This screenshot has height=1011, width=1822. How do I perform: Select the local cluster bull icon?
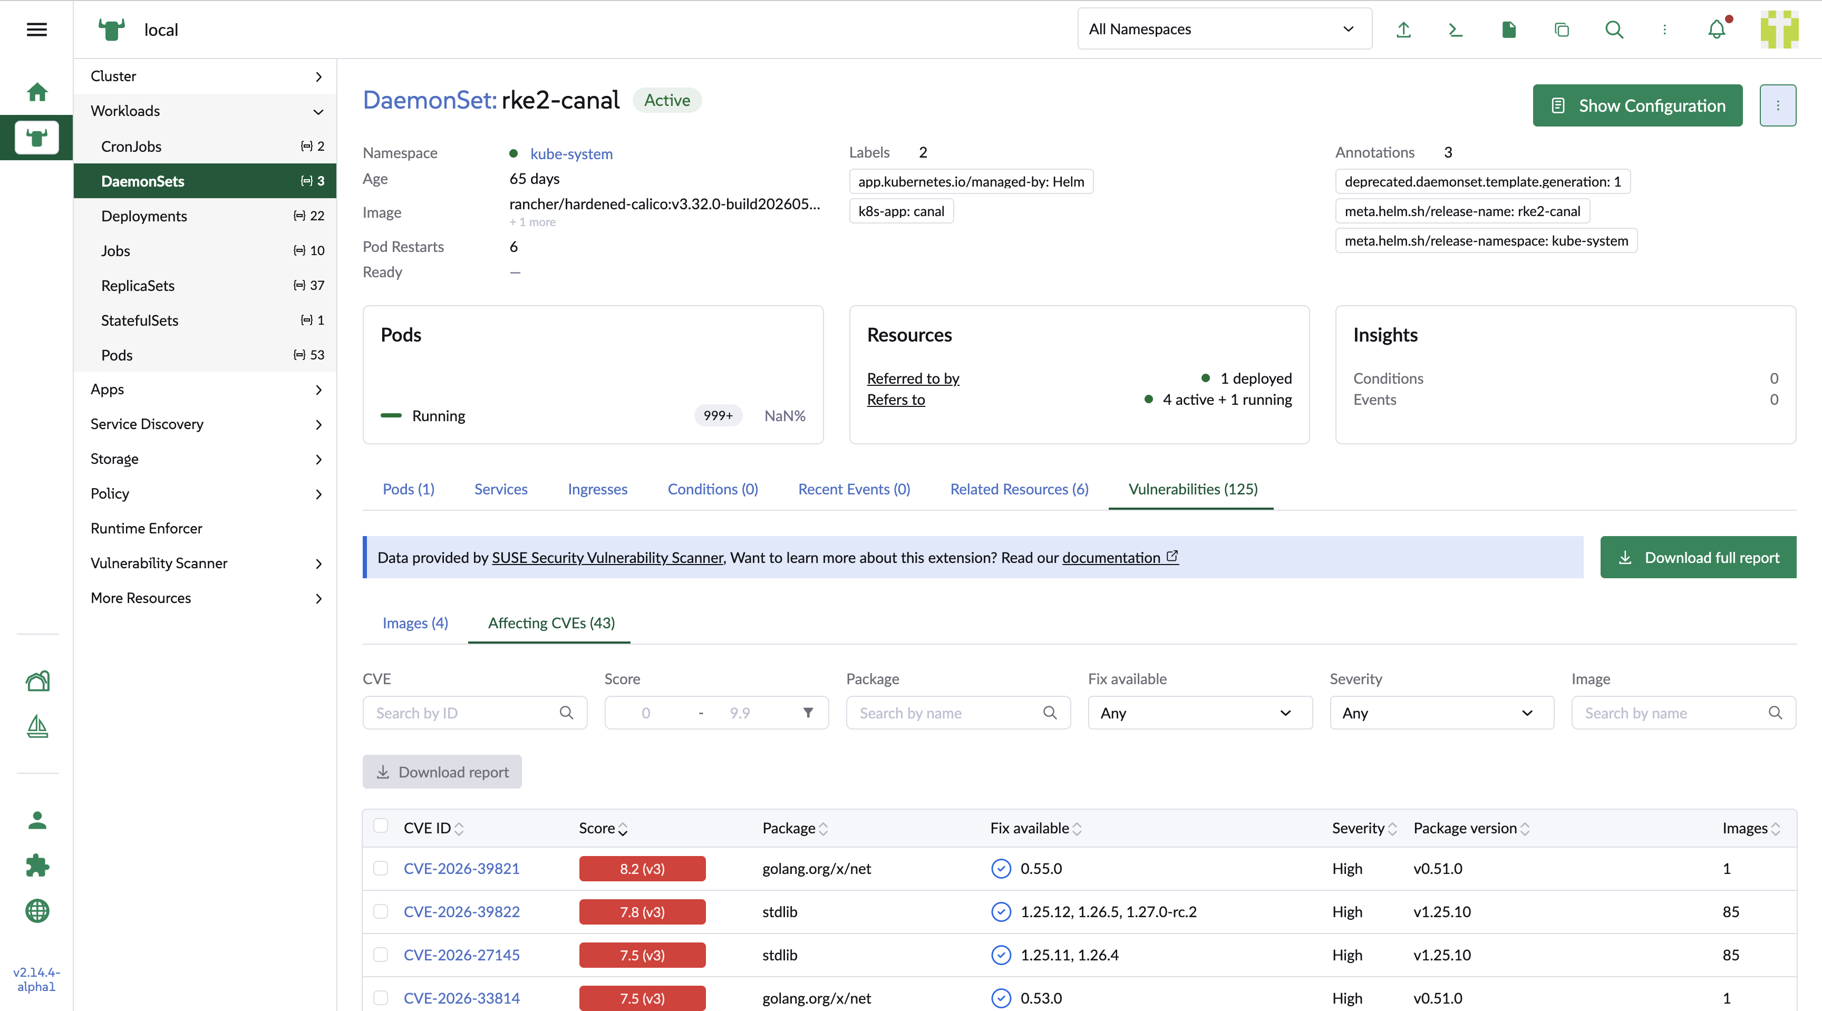37,137
